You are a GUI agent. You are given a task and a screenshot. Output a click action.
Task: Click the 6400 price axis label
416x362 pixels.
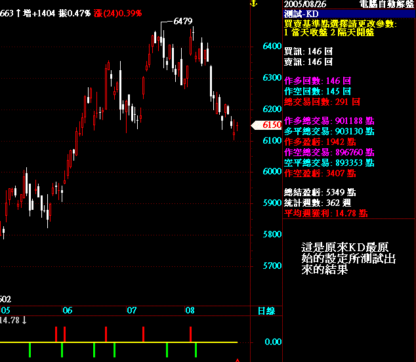272,46
